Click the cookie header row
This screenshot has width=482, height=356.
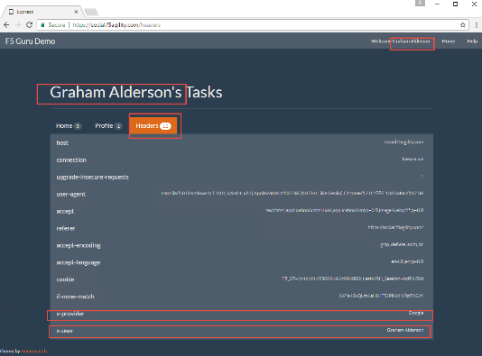pos(242,279)
